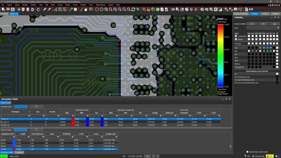Click the New design file icon

click(3, 9)
